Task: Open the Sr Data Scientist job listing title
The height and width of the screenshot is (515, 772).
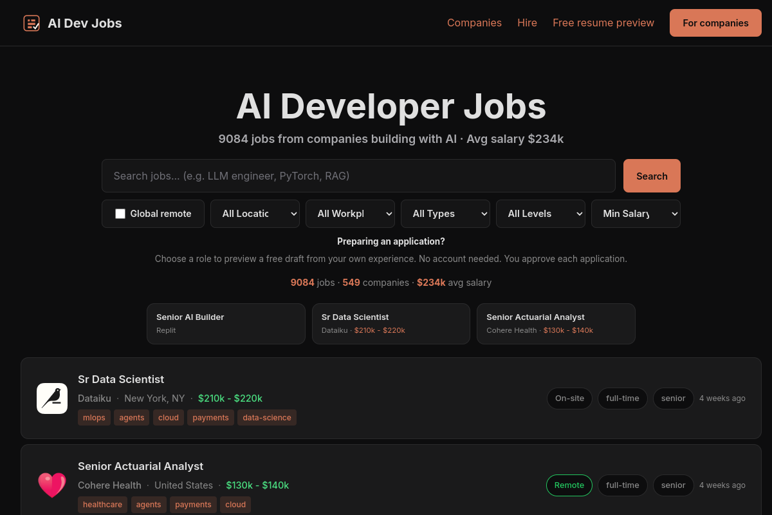Action: 121,379
